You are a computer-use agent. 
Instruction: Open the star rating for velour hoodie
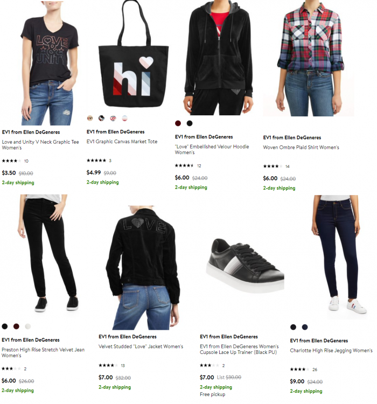(184, 166)
